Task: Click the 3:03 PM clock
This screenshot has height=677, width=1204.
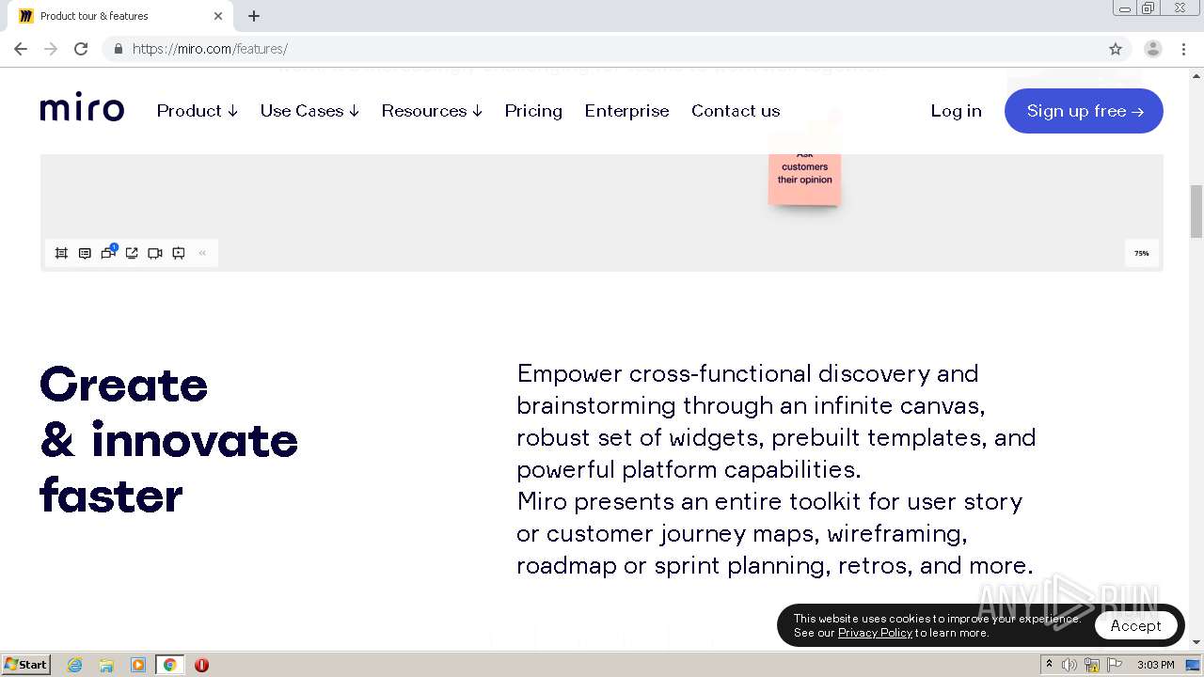Action: [x=1155, y=665]
